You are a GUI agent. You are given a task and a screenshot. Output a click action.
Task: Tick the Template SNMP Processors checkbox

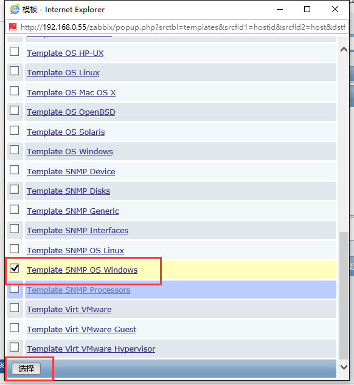tap(14, 288)
